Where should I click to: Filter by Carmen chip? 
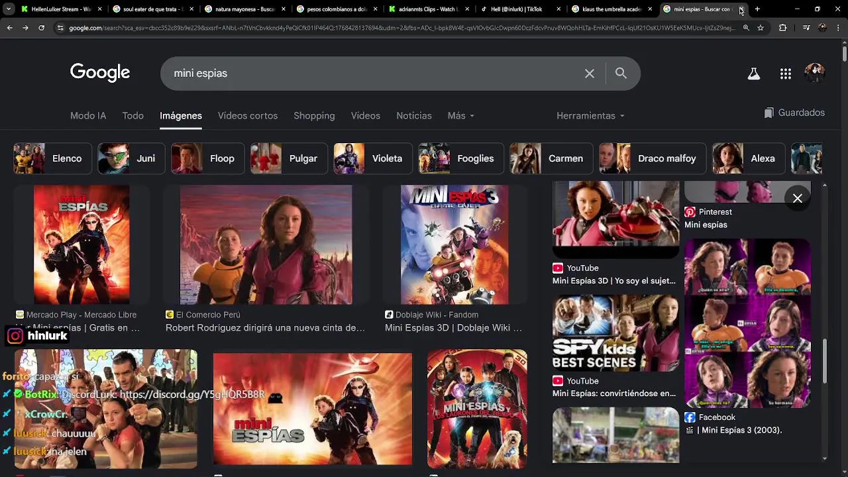tap(551, 158)
